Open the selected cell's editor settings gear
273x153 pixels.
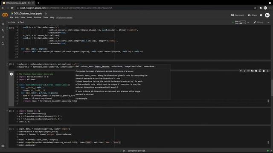256,71
